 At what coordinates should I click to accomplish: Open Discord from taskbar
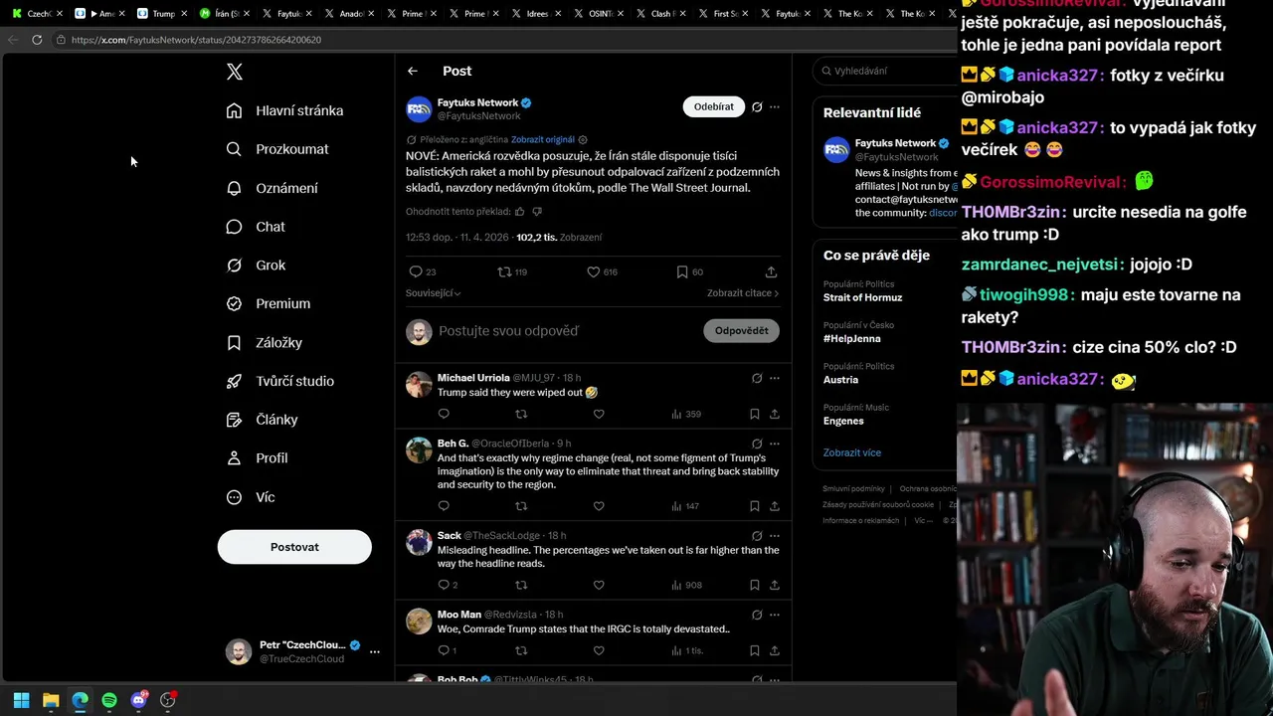coord(139,700)
